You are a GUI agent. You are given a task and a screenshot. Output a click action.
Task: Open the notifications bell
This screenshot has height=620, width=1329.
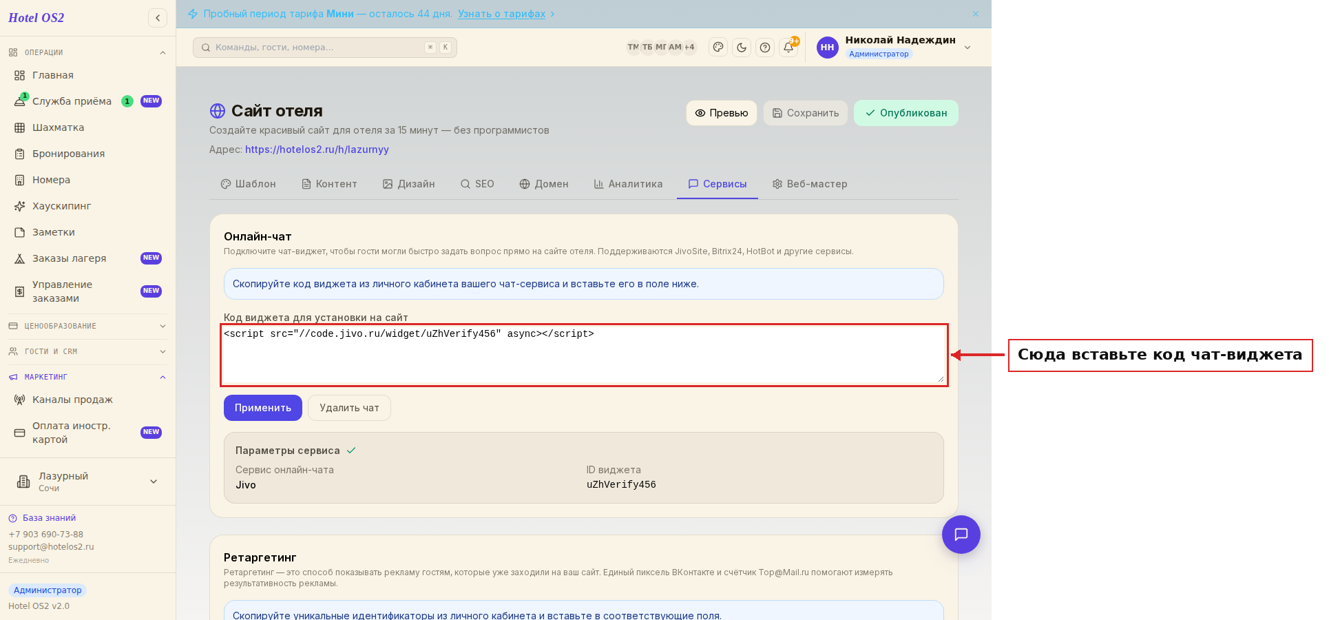(x=788, y=48)
